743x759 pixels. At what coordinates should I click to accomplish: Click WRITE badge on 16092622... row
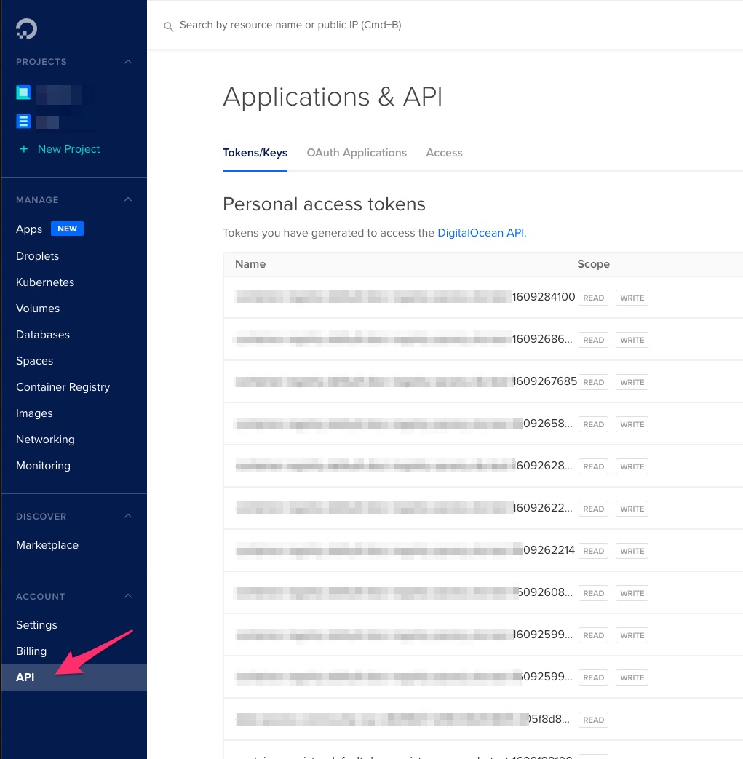(632, 509)
